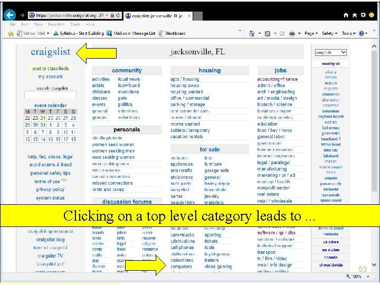Click the Read mail icon in command bar
The width and height of the screenshot is (380, 285).
tap(282, 33)
